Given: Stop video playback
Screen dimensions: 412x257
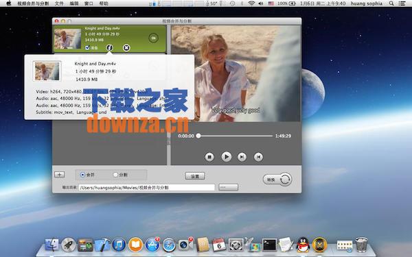Looking at the screenshot, I should [x=209, y=157].
